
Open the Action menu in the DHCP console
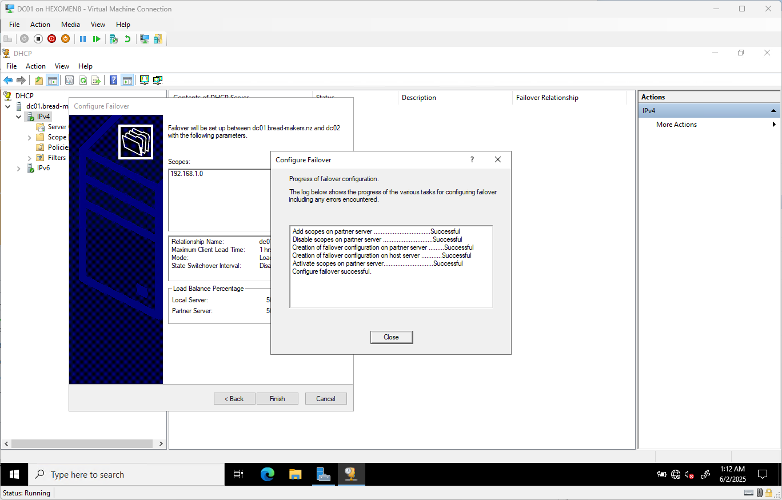pyautogui.click(x=35, y=66)
